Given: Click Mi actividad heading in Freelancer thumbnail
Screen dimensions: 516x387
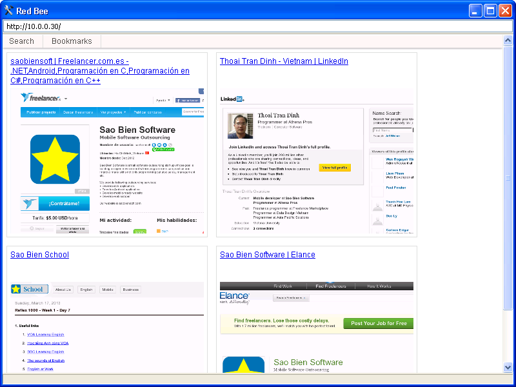Looking at the screenshot, I should point(115,220).
